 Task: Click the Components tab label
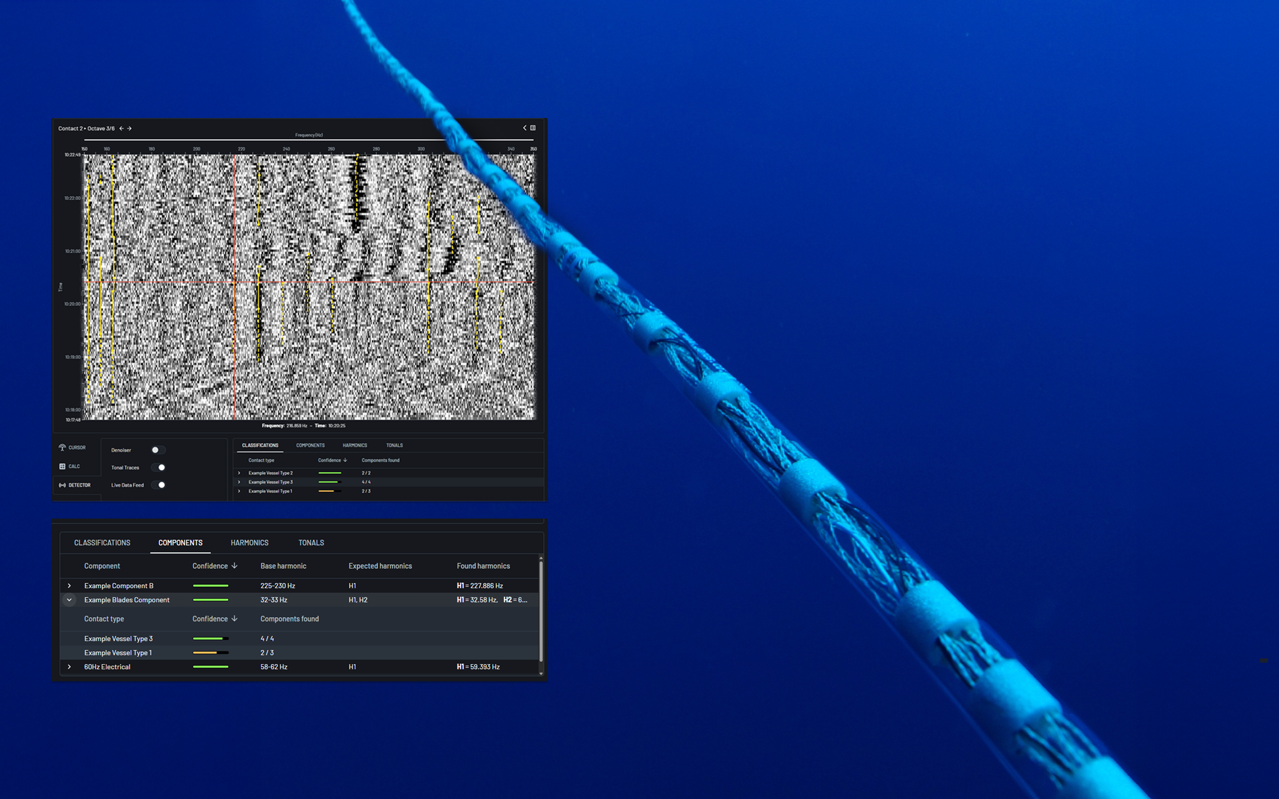(x=180, y=543)
